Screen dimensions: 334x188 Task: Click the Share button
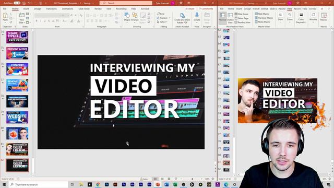190,9
